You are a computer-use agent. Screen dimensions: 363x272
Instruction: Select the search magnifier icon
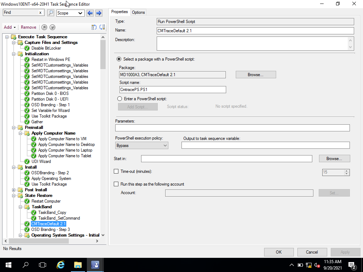pyautogui.click(x=50, y=12)
